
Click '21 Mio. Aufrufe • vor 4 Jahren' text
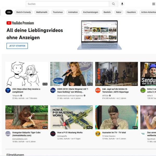tap(69, 98)
